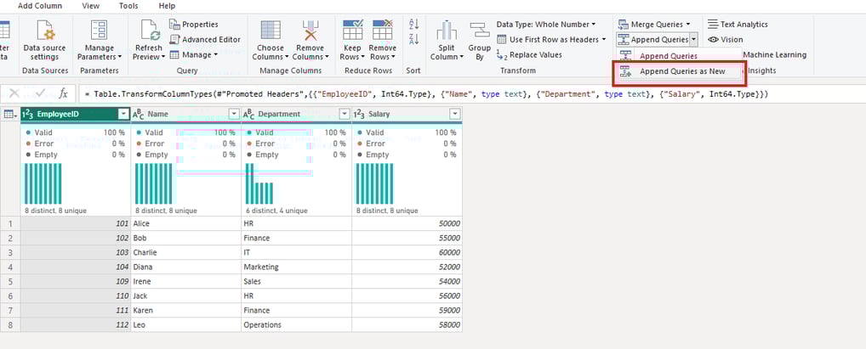The width and height of the screenshot is (866, 349).
Task: Sort ascending with the A-Z icon
Action: click(x=413, y=25)
